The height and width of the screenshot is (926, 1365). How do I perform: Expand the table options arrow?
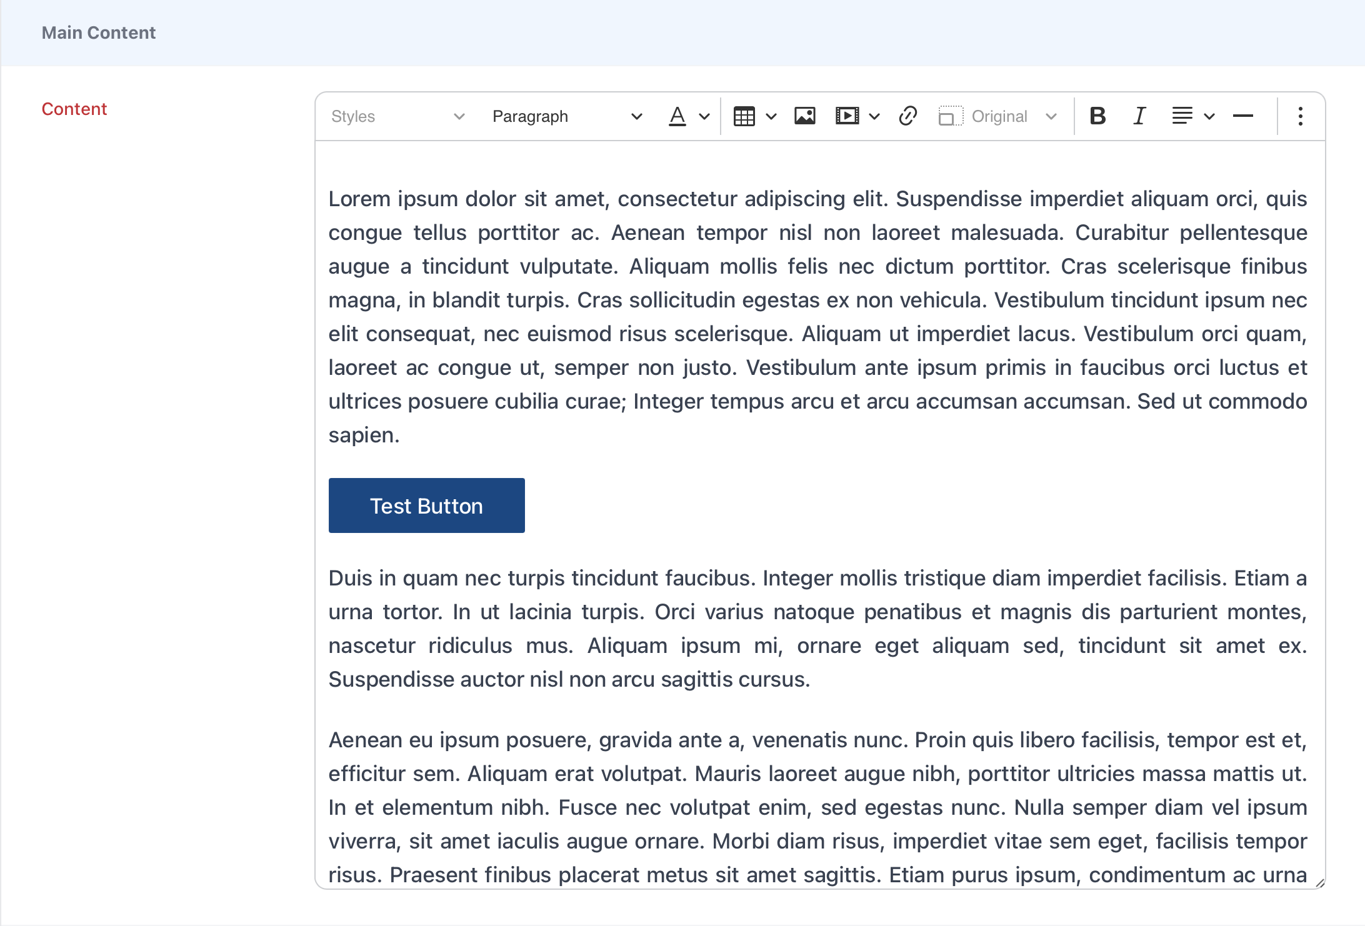tap(771, 116)
